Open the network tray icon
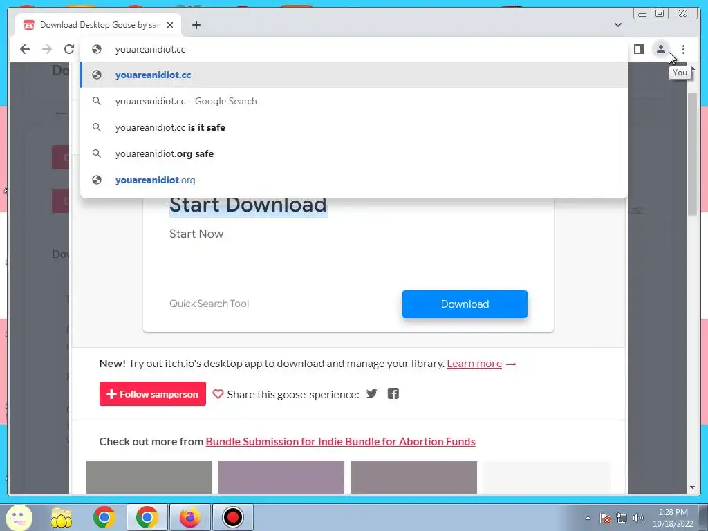The height and width of the screenshot is (531, 708). tap(622, 519)
